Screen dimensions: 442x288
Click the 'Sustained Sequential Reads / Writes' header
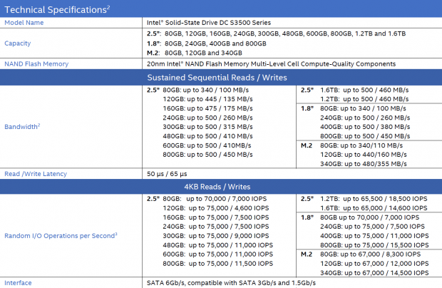point(217,78)
